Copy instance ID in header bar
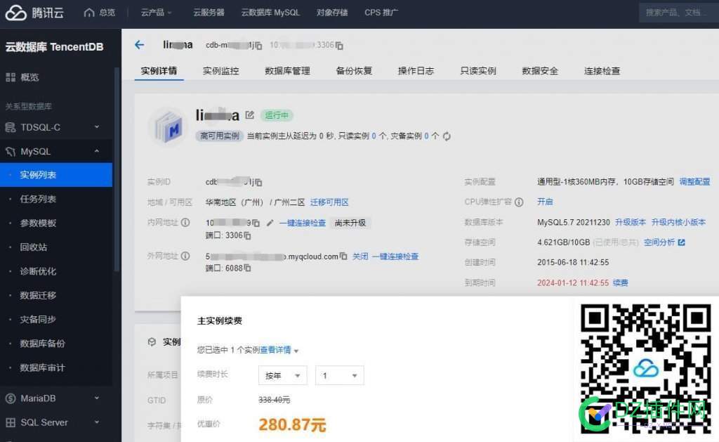The width and height of the screenshot is (719, 442). pos(258,46)
